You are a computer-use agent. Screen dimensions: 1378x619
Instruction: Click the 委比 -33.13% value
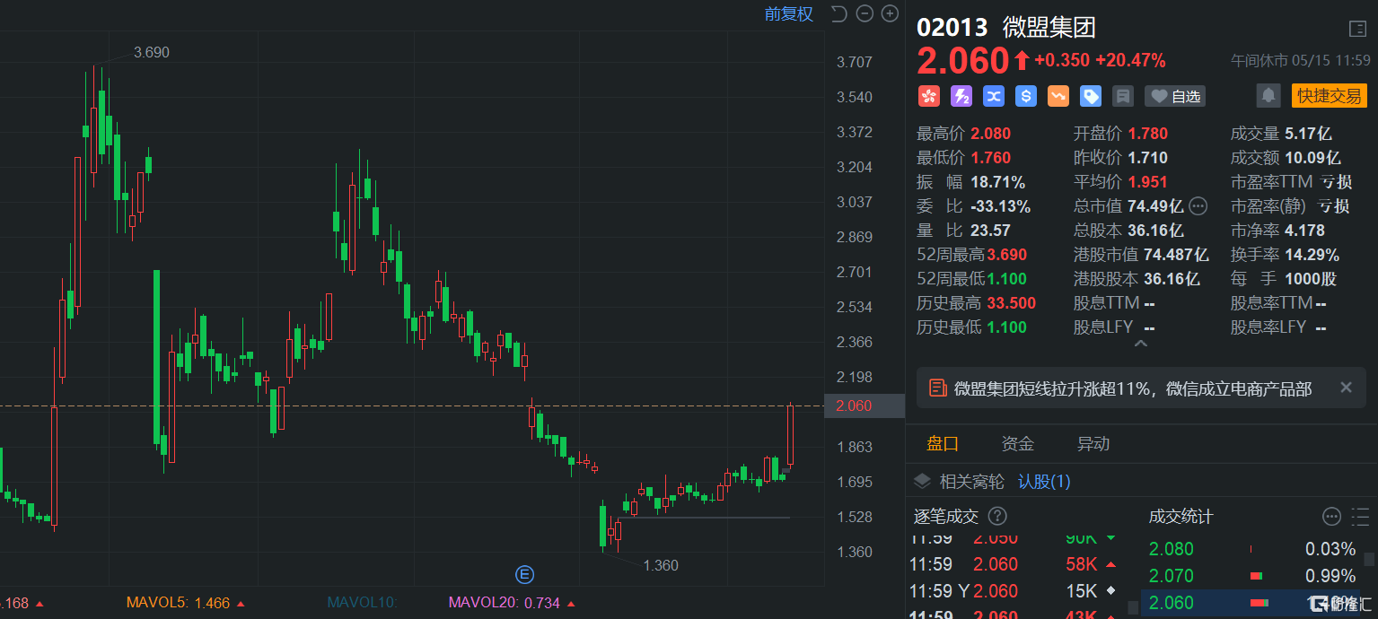pyautogui.click(x=1001, y=206)
